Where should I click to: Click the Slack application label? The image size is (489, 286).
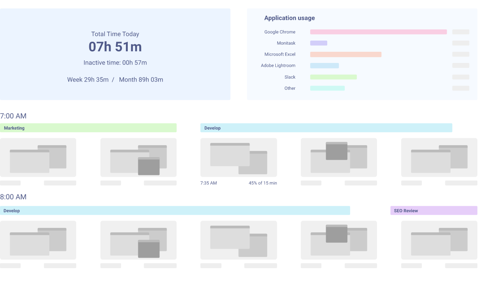point(290,77)
